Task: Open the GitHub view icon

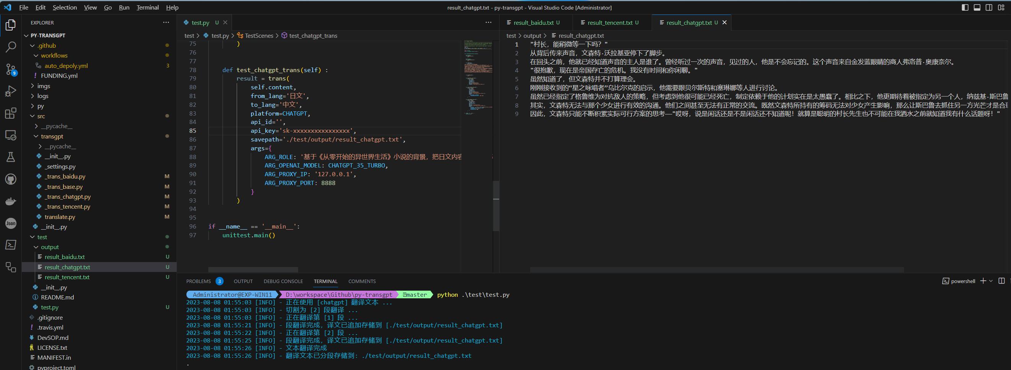Action: (11, 179)
